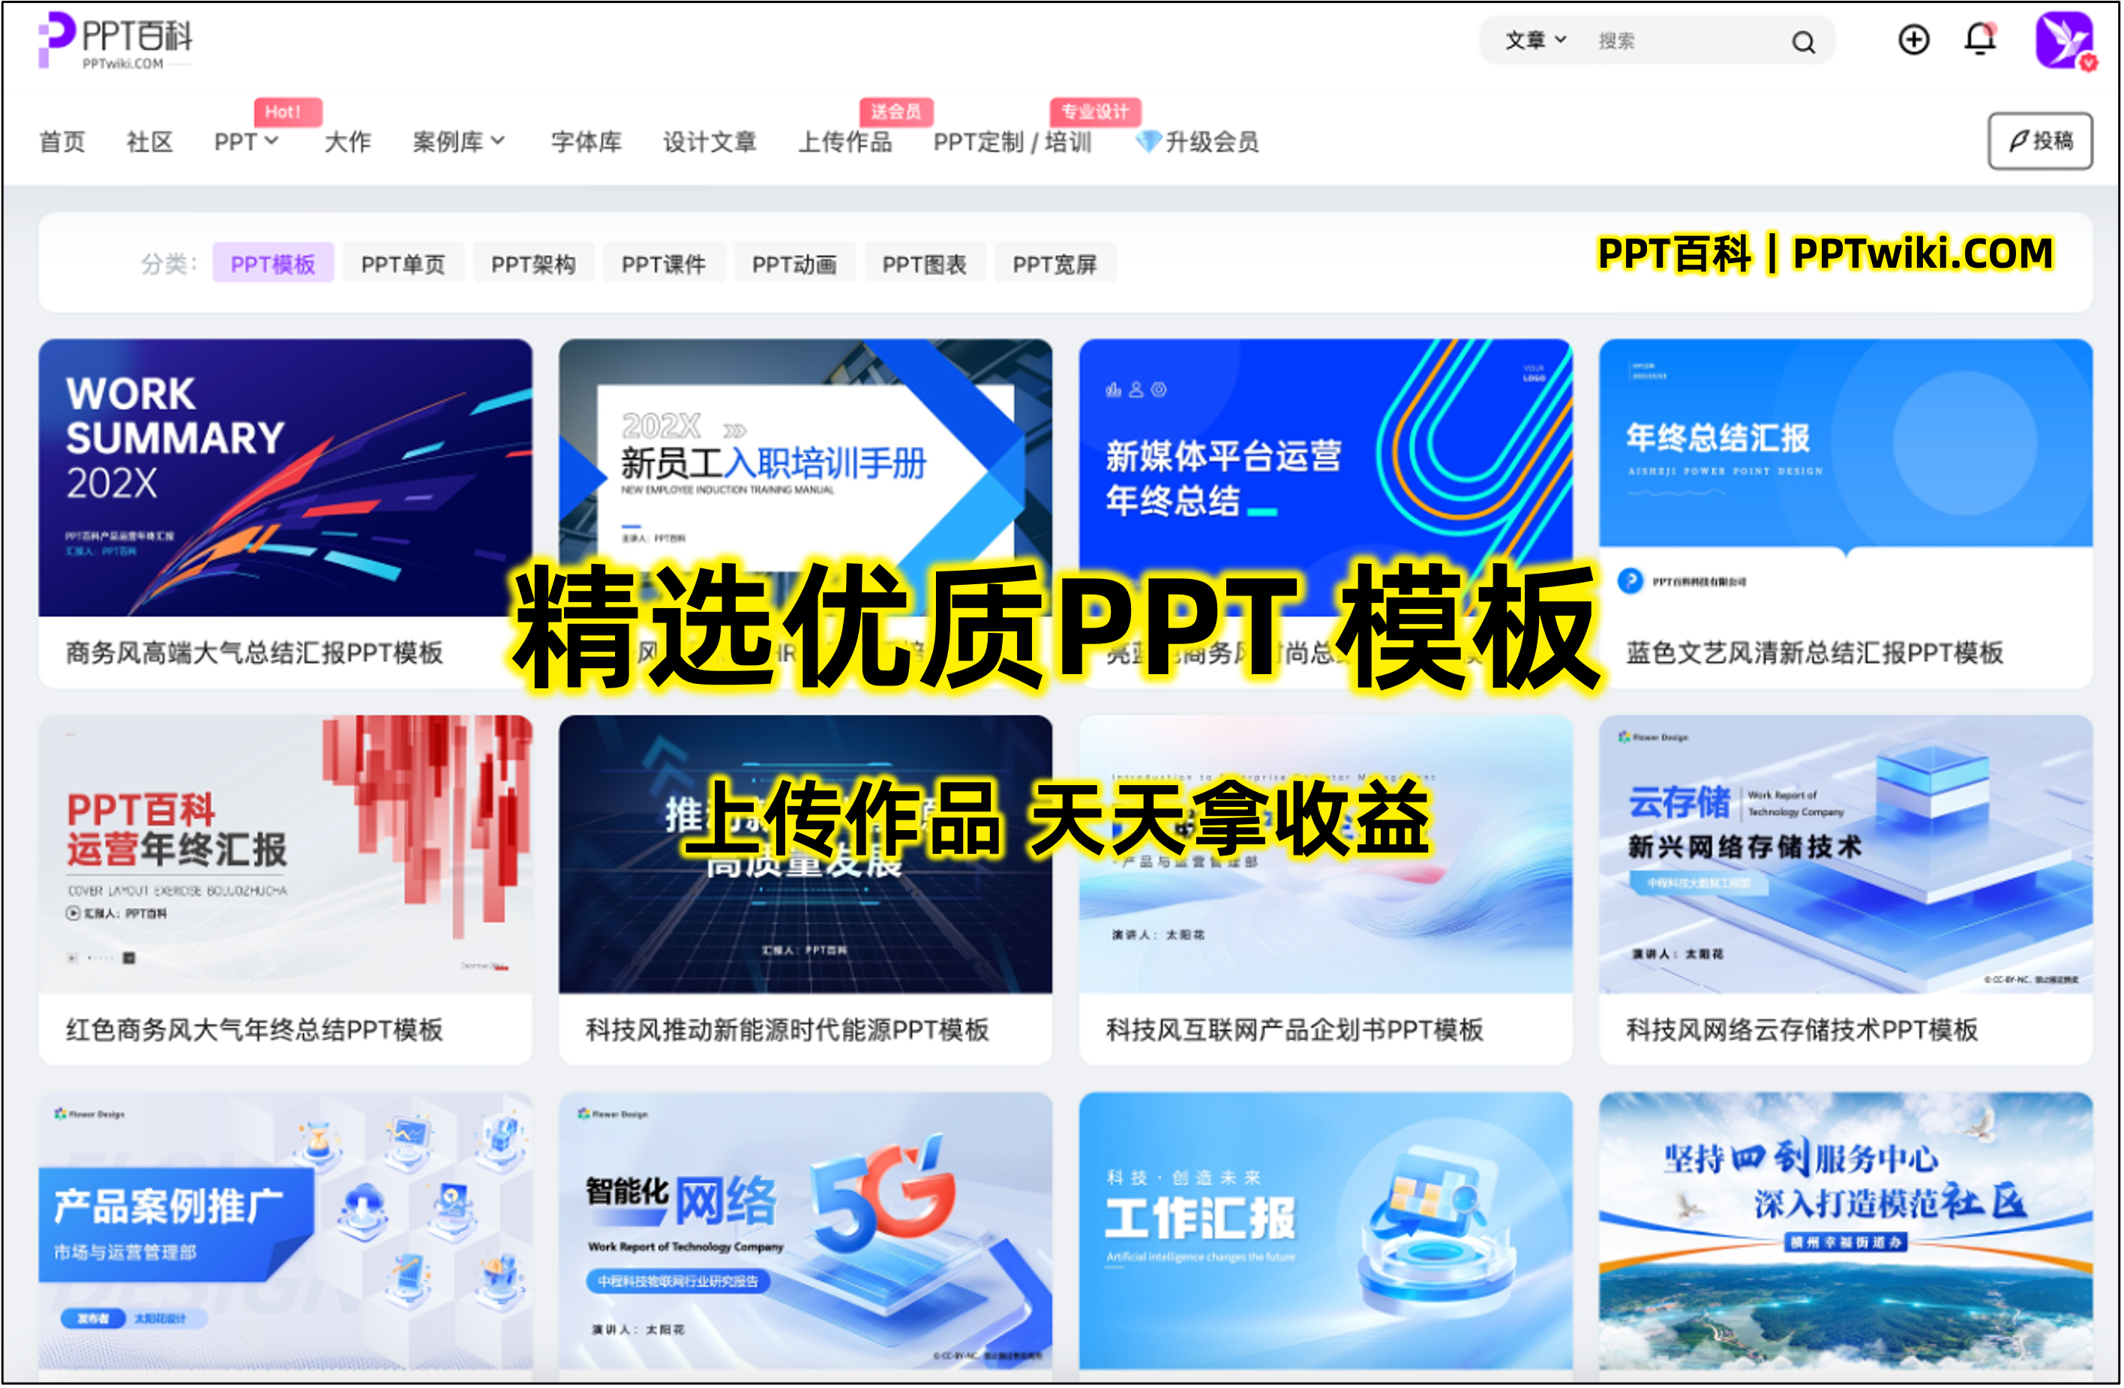The height and width of the screenshot is (1388, 2124).
Task: Click the 搜索 input field
Action: 1687,41
